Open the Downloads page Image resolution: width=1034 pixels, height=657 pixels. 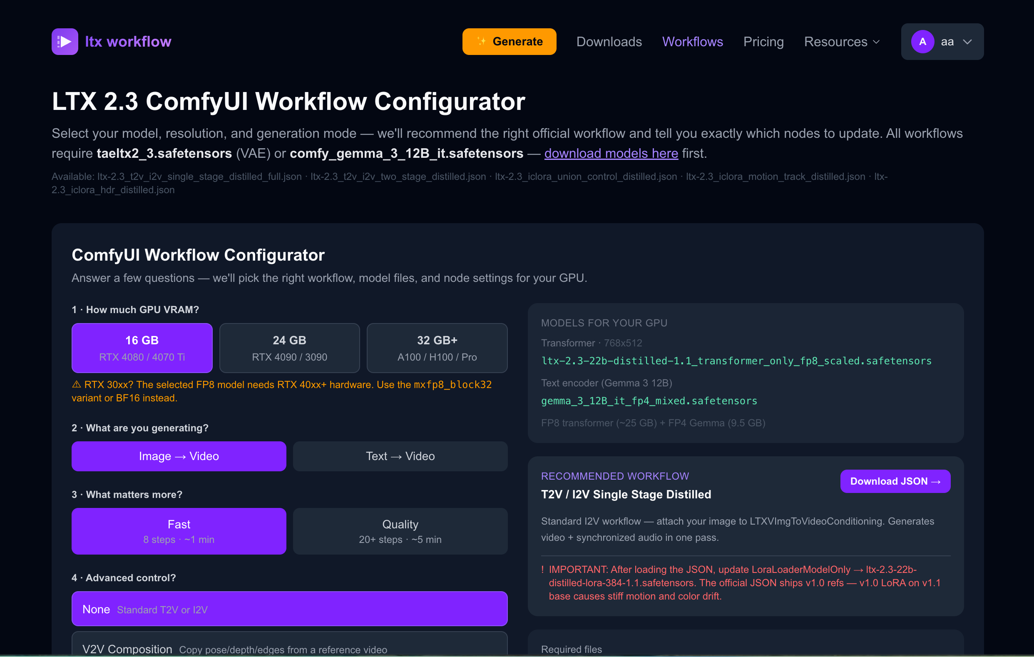pyautogui.click(x=609, y=42)
